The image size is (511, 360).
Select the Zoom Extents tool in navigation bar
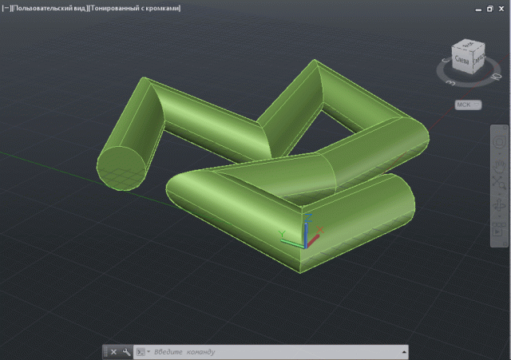point(499,184)
